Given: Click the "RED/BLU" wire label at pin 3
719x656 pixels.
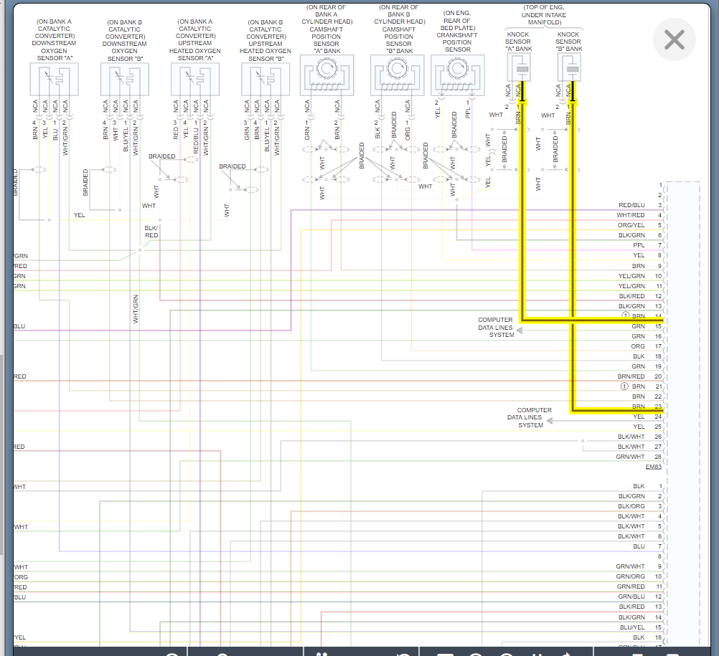Looking at the screenshot, I should (x=631, y=205).
